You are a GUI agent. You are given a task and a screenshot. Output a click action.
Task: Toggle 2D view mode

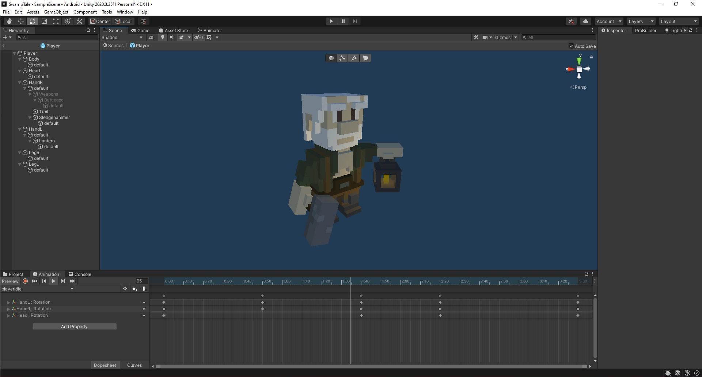point(151,37)
